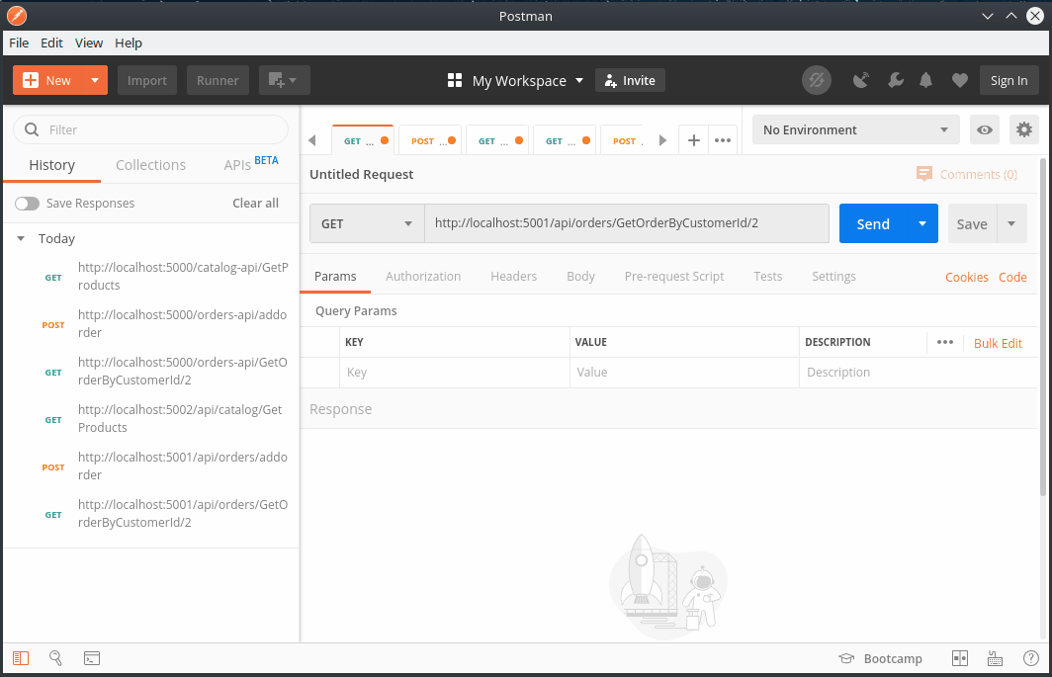
Task: Click the heart icon in the header
Action: click(x=959, y=80)
